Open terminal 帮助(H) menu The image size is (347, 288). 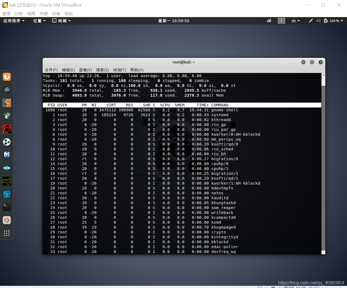point(137,70)
